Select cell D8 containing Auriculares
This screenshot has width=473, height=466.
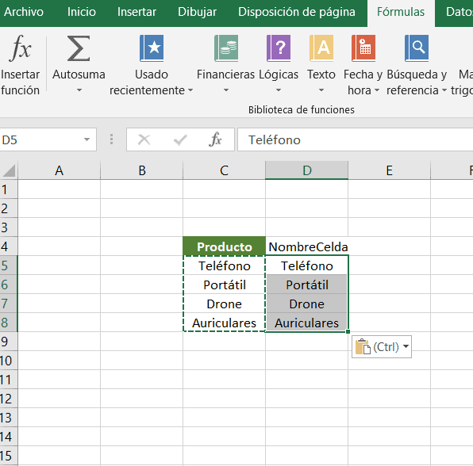click(x=307, y=323)
